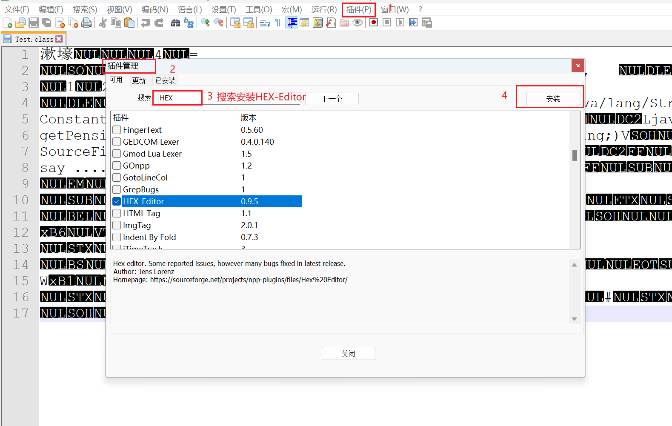Open the document map toolbar icon

(x=317, y=23)
